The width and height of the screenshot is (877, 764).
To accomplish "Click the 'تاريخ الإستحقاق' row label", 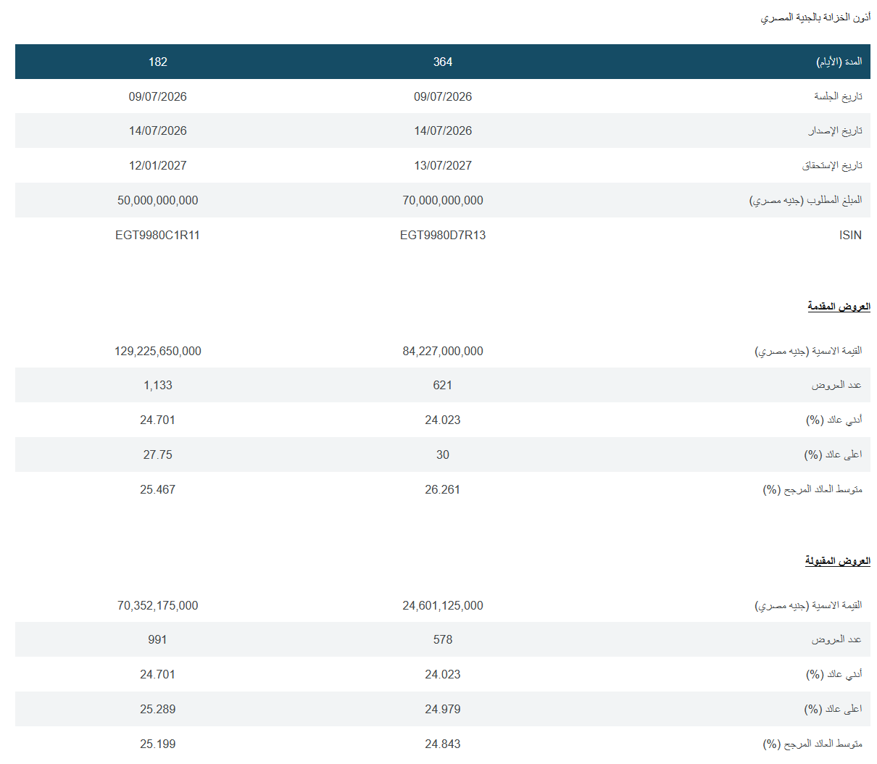I will [832, 165].
